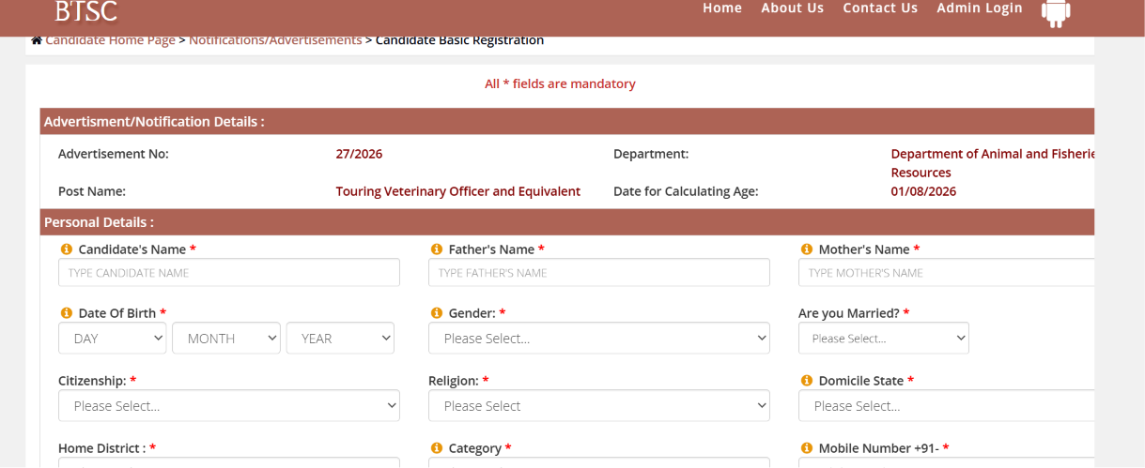The width and height of the screenshot is (1145, 468).
Task: Expand the Are you Married dropdown
Action: [884, 339]
